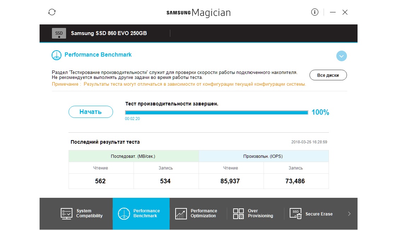Image resolution: width=407 pixels, height=230 pixels.
Task: Click the random write result 73,486
Action: tap(295, 181)
